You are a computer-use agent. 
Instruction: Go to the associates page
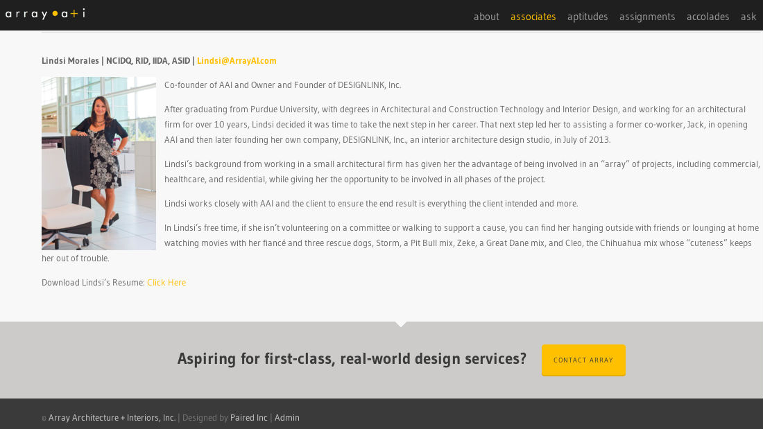click(533, 17)
